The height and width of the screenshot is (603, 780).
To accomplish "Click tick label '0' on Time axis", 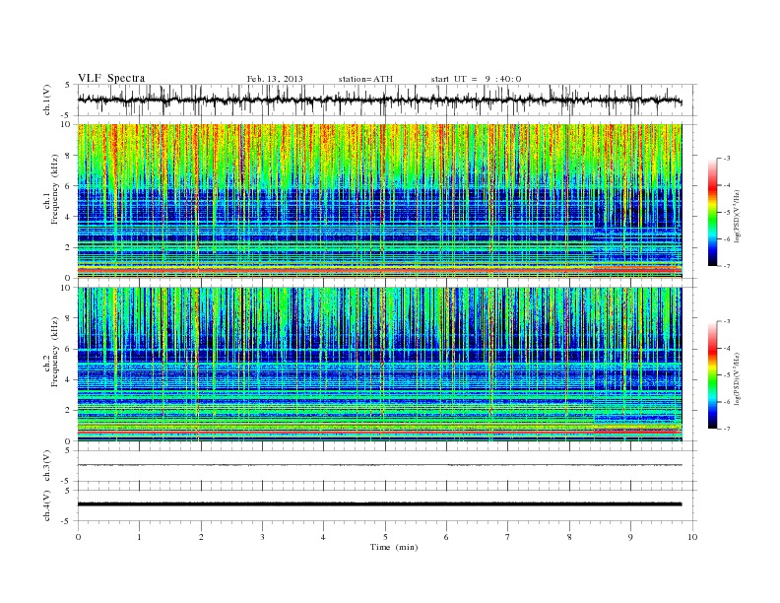I will click(x=78, y=537).
